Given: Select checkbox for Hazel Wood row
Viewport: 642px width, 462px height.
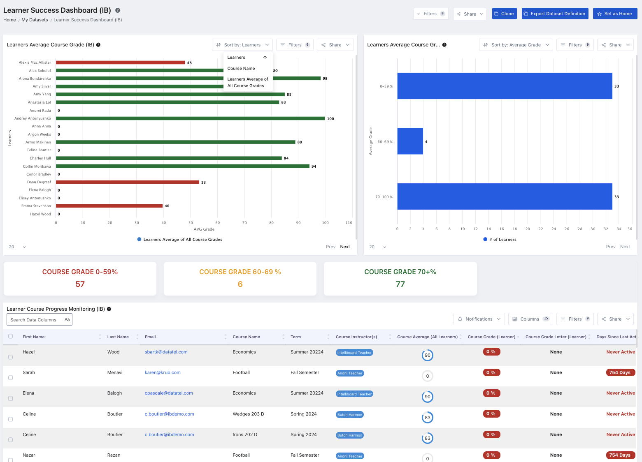Looking at the screenshot, I should [11, 357].
